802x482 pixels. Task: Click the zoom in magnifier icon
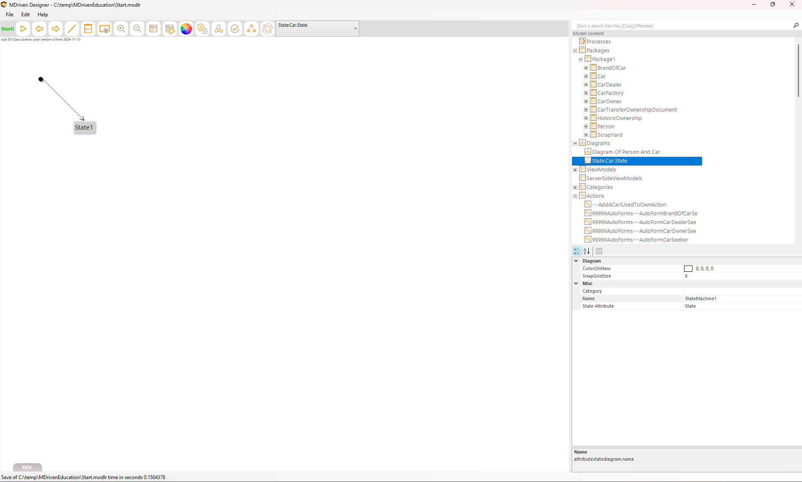[121, 29]
